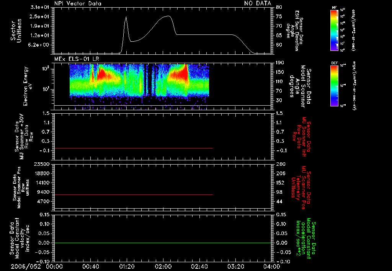The width and height of the screenshot is (392, 271).
Task: Click the 01:20 time tick label
Action: [x=127, y=266]
